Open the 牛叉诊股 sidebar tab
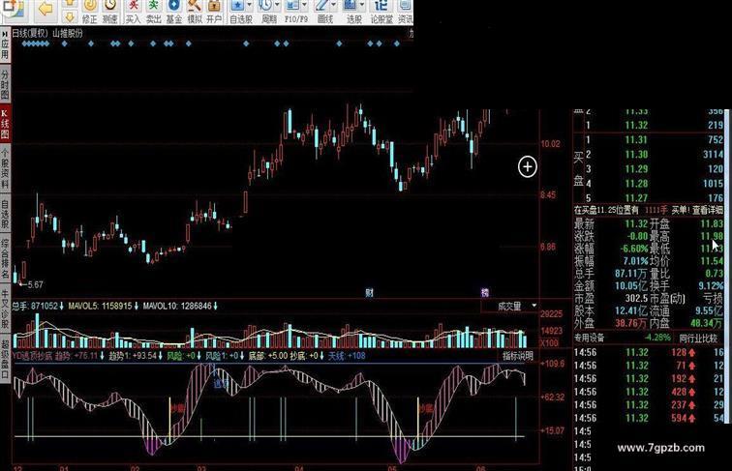732x471 pixels. [x=5, y=310]
